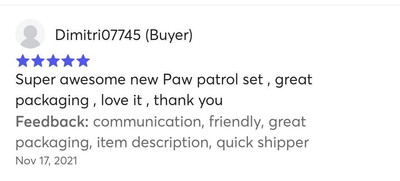The image size is (400, 181).
Task: Click the 'love it , thank you' line
Action: [162, 100]
